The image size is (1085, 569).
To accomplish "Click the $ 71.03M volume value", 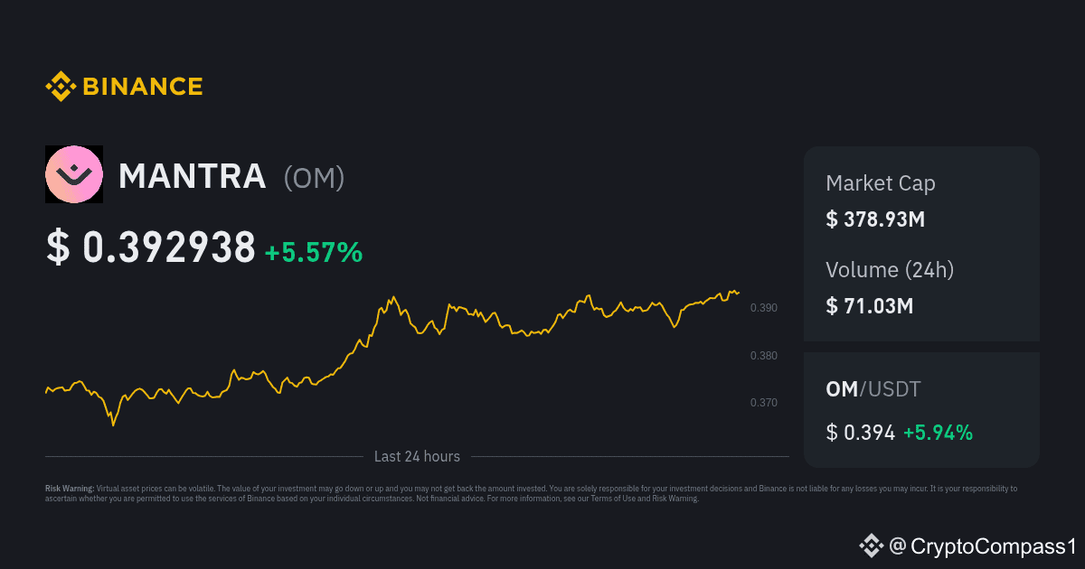I will (870, 306).
